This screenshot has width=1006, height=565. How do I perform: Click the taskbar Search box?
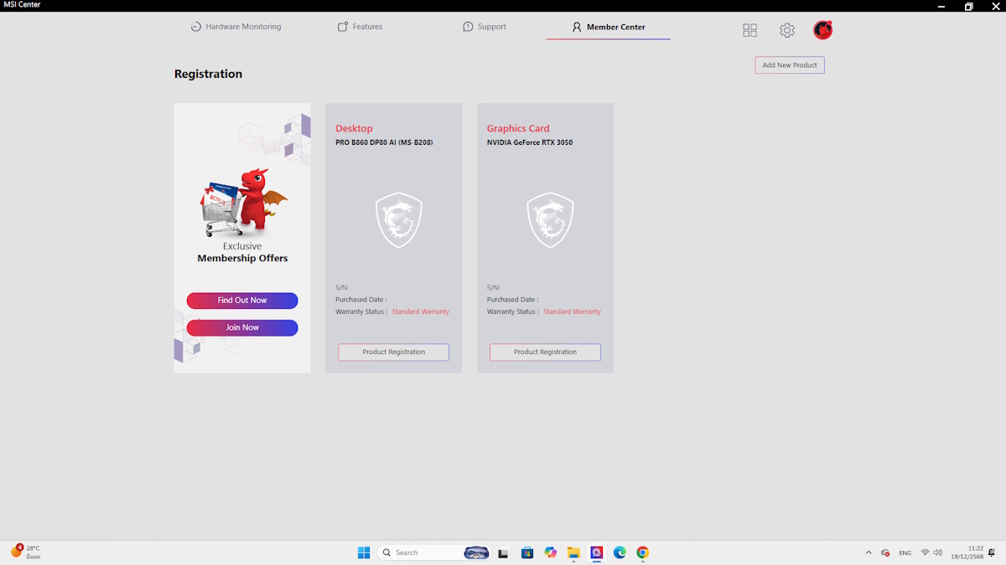419,552
